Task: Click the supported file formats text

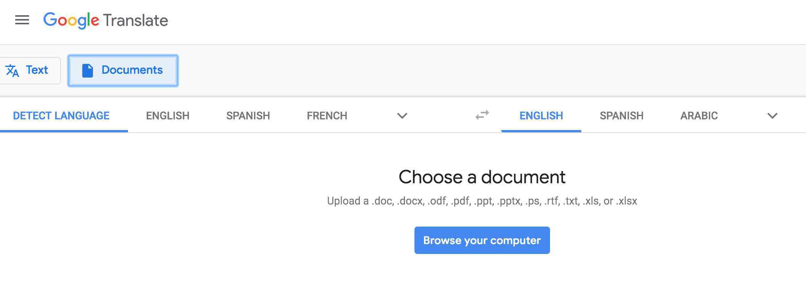Action: [x=482, y=201]
